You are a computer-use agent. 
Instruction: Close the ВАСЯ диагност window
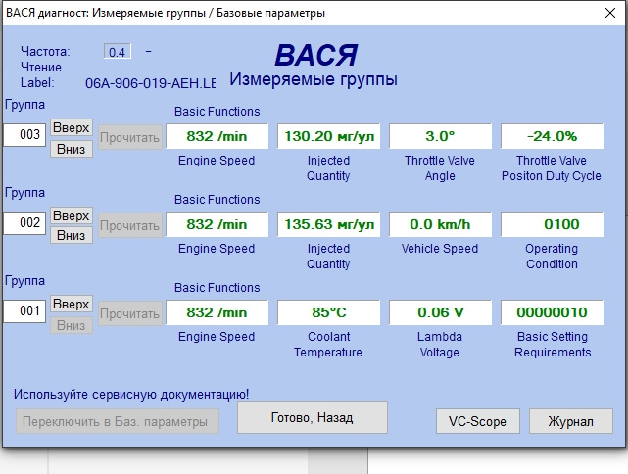(610, 13)
